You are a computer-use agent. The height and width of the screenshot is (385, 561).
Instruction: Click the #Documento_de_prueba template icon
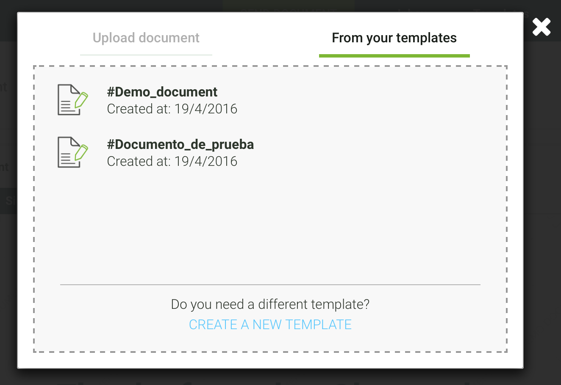(x=73, y=152)
